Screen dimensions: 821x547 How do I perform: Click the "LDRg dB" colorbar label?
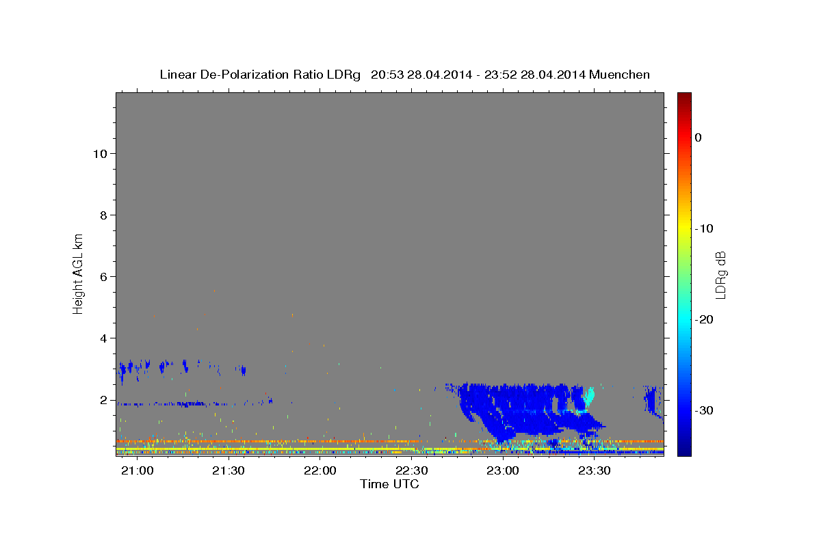tap(720, 275)
